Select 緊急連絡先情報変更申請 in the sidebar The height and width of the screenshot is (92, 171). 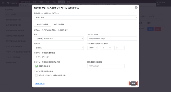click(x=15, y=30)
